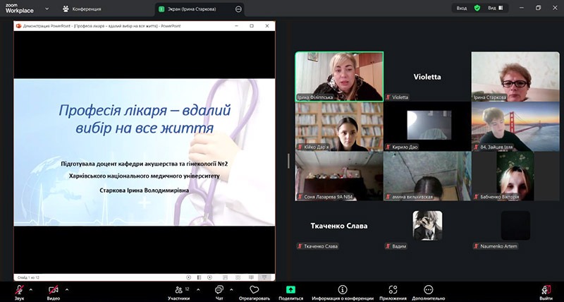Expand the Zoom Workplace dropdown chevron

(47, 8)
